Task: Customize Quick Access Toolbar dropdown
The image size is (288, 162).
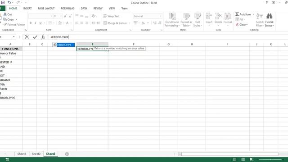Action: (26, 3)
